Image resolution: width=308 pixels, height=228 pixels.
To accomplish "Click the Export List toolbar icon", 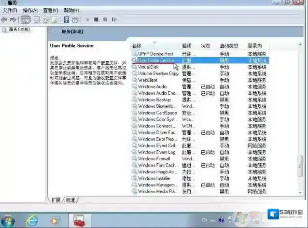I will [55, 20].
